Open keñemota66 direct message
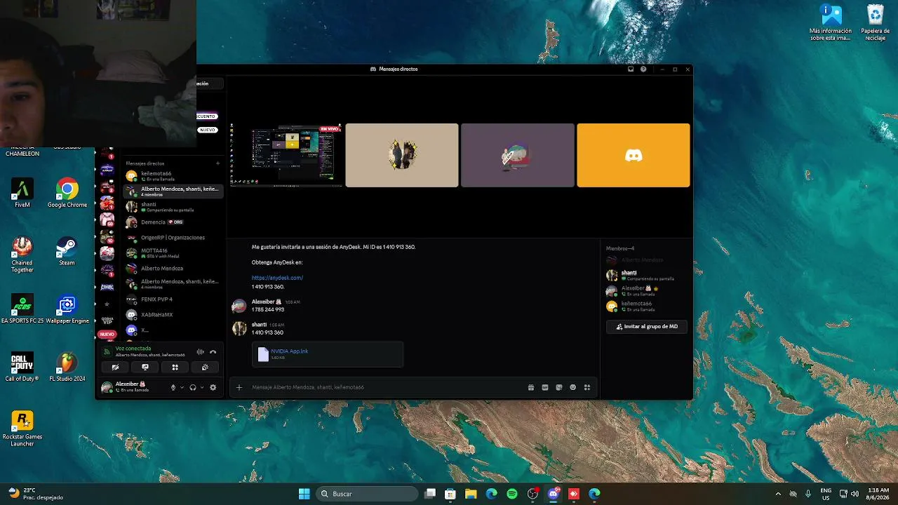This screenshot has height=505, width=898. pos(173,176)
